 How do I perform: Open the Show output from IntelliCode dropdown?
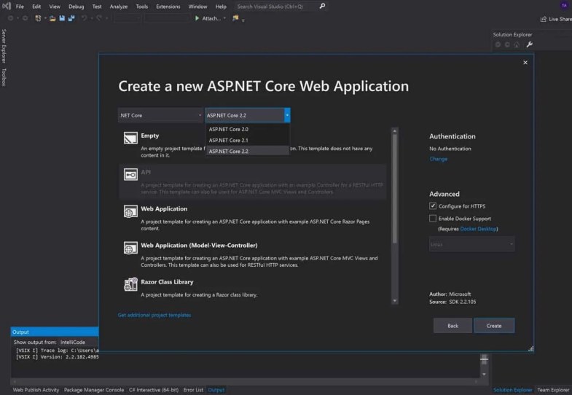click(79, 342)
